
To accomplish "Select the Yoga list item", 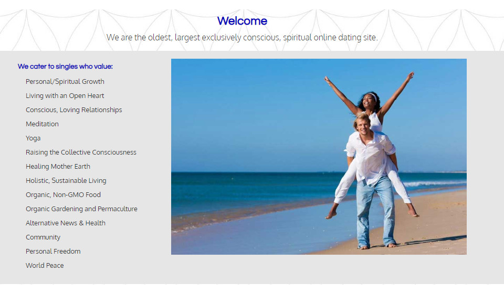I will [x=33, y=138].
